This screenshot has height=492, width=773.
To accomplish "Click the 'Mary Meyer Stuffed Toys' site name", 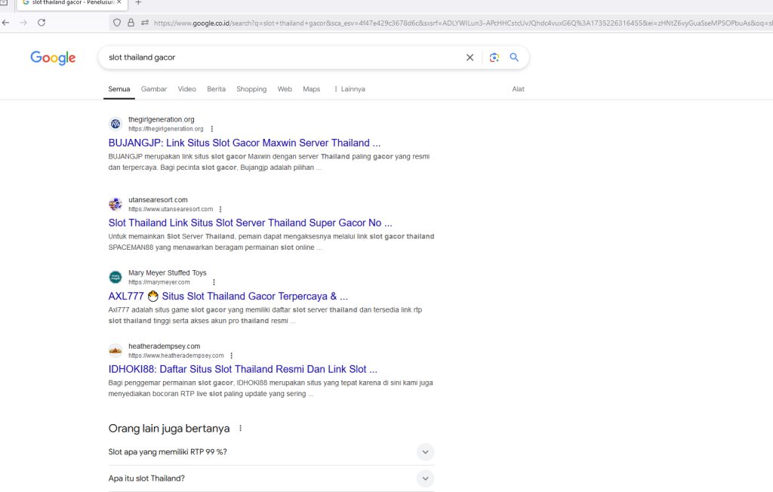I will (x=168, y=272).
